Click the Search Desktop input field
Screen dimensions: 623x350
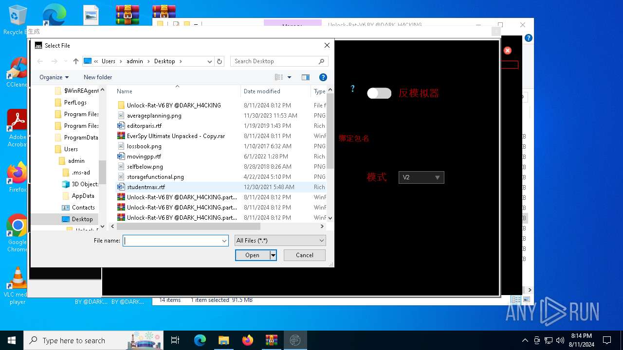coord(275,61)
